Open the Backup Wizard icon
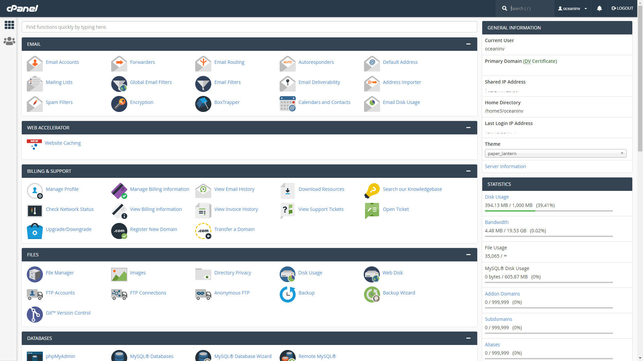The width and height of the screenshot is (643, 361). tap(372, 294)
